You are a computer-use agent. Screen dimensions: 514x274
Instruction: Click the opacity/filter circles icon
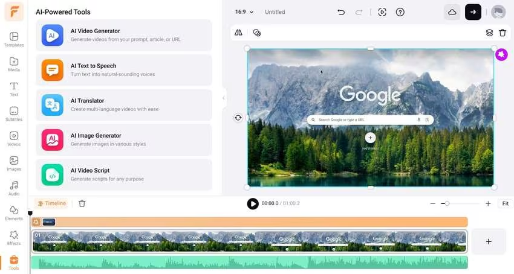click(256, 33)
